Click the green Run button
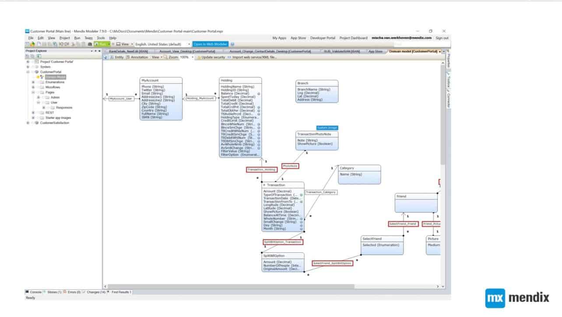The image size is (562, 317). coord(101,44)
